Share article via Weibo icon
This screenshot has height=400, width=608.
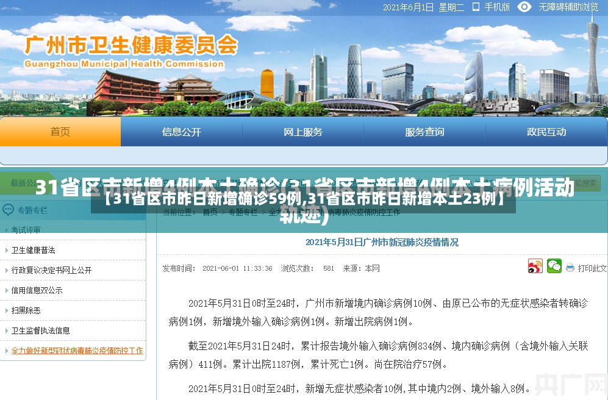point(535,266)
